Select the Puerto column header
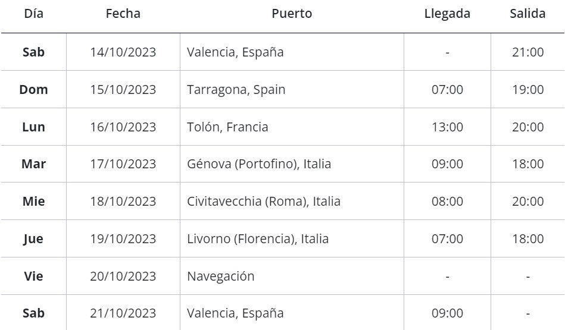 coord(292,14)
